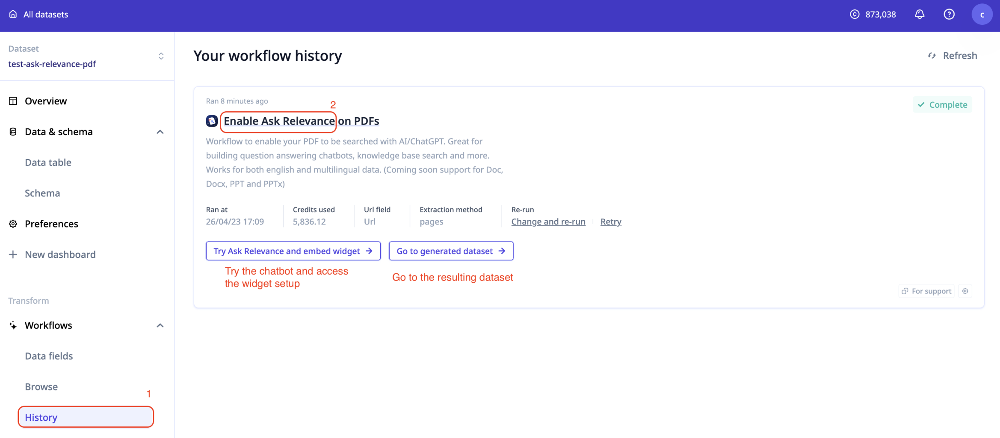Click the Credits used value 5,836.12
1000x438 pixels.
point(309,222)
